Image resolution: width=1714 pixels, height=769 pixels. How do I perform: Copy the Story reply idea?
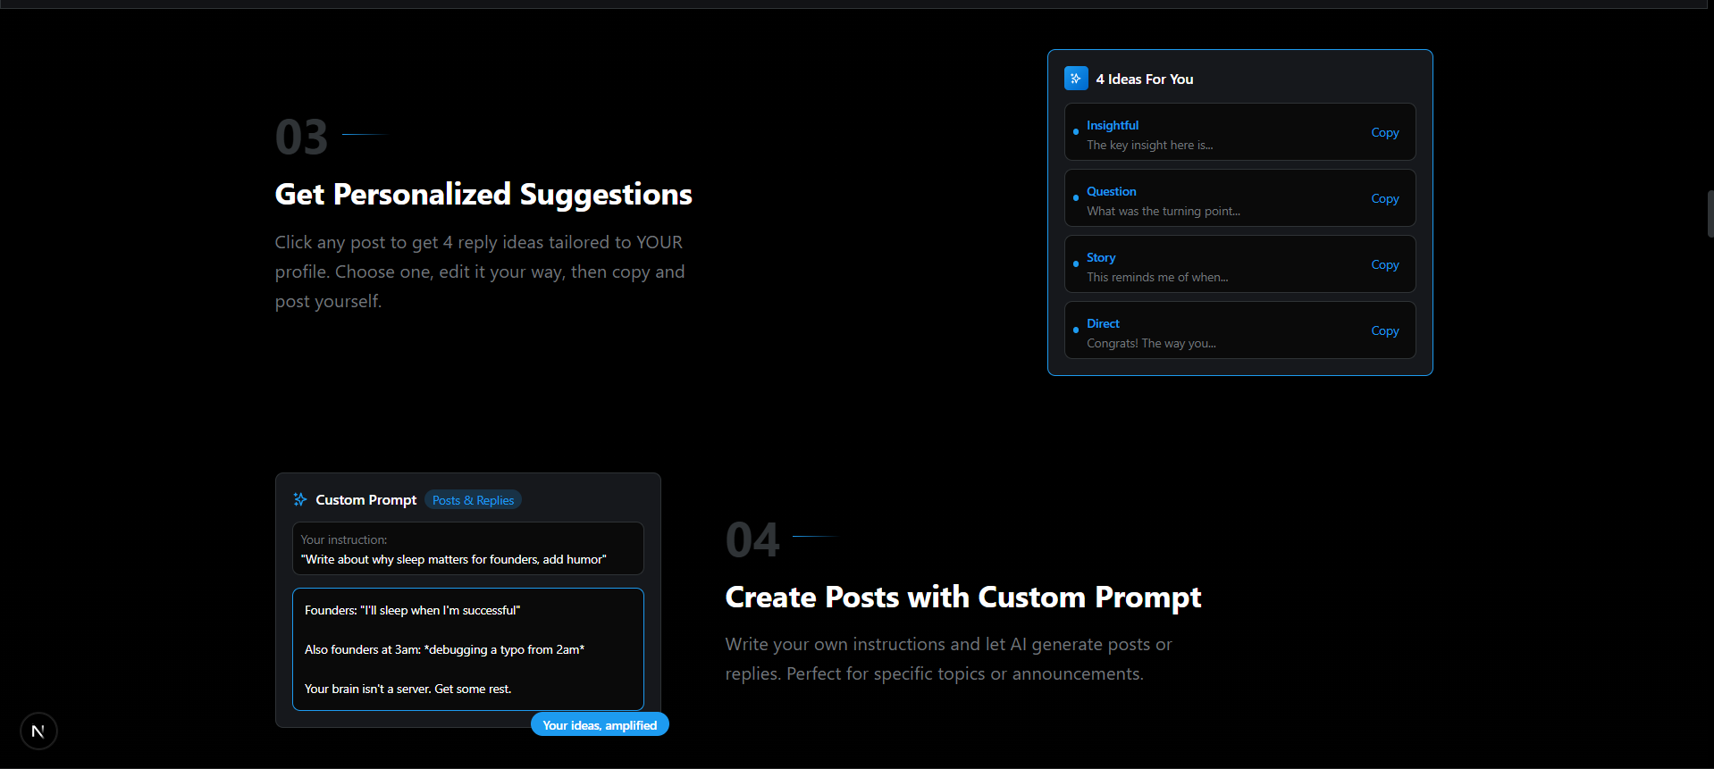coord(1385,264)
